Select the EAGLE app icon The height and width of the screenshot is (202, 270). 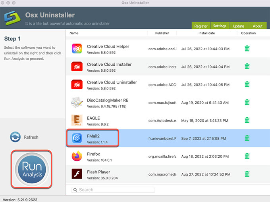point(77,120)
